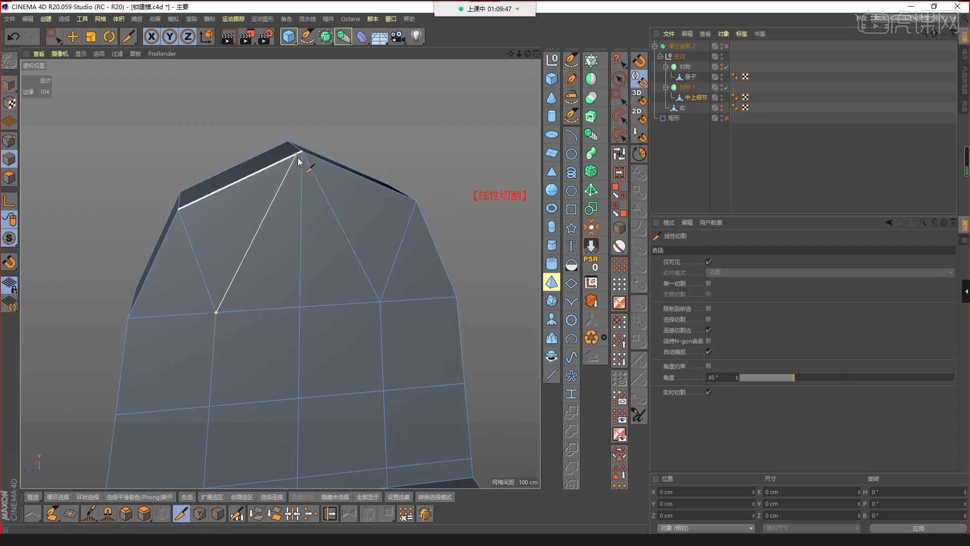The height and width of the screenshot is (546, 970).
Task: Click 反选 button
Action: click(x=187, y=497)
